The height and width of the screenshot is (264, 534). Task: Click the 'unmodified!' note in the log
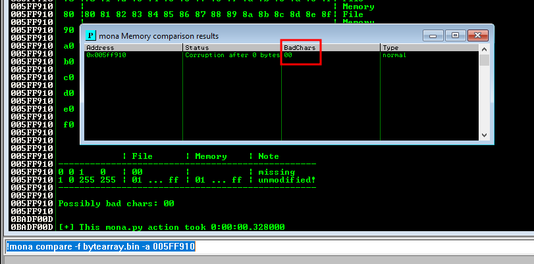point(286,180)
